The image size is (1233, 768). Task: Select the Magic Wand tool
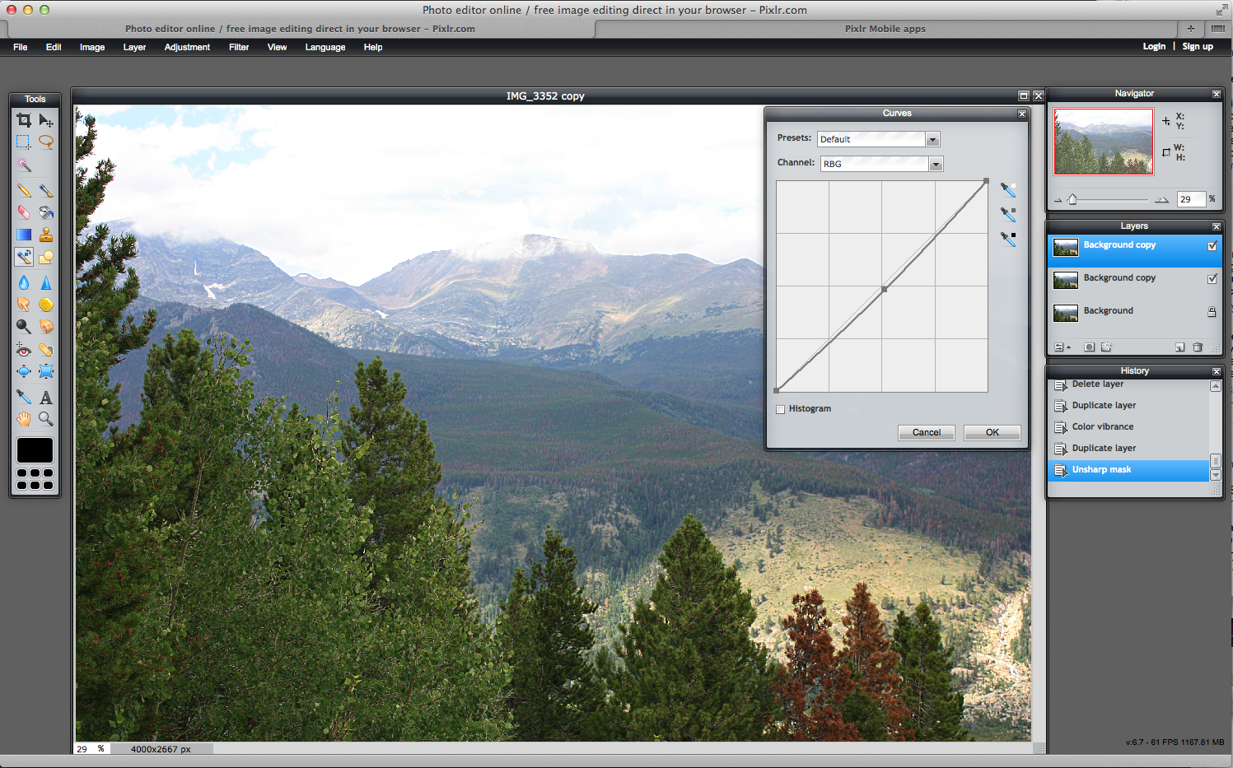pos(24,165)
